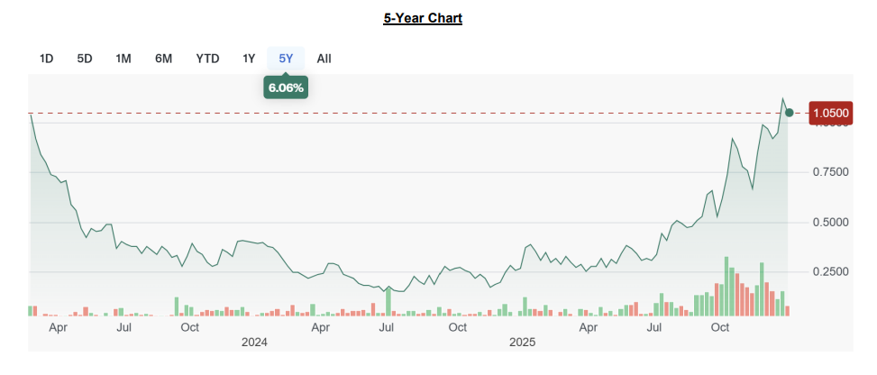Click the rightmost Oct axis label

point(720,327)
